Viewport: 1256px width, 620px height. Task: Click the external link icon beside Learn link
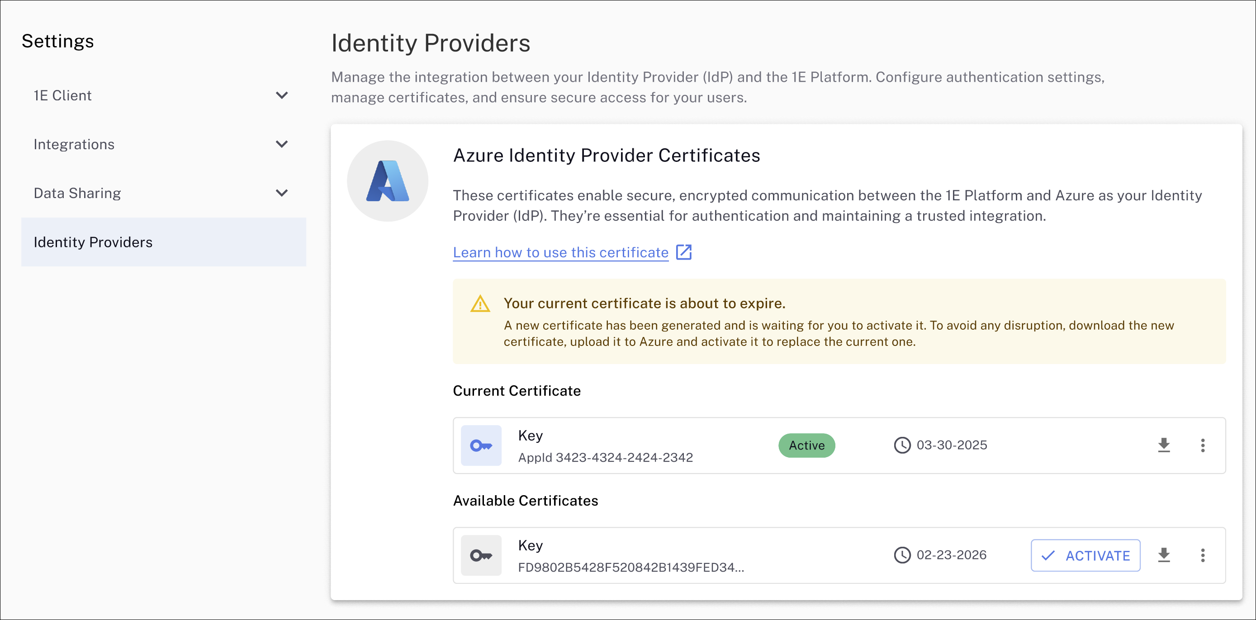click(x=683, y=252)
